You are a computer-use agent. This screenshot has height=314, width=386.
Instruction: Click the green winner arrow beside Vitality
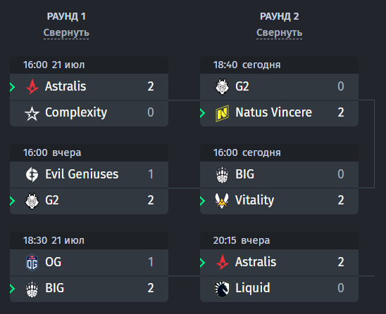tap(202, 201)
